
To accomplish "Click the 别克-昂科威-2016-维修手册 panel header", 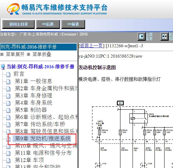I will (x=38, y=47).
